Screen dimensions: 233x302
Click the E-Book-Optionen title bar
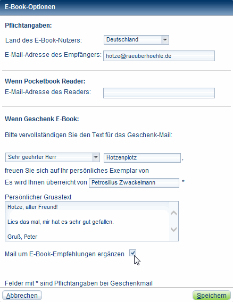(x=117, y=7)
